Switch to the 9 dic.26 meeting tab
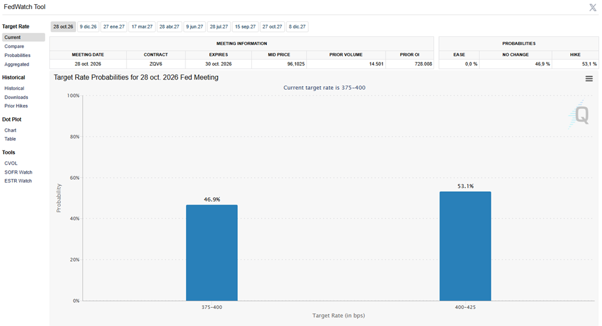The height and width of the screenshot is (326, 602). tap(88, 27)
